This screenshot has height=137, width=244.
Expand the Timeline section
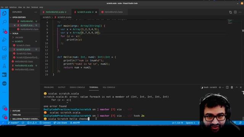pos(16,115)
